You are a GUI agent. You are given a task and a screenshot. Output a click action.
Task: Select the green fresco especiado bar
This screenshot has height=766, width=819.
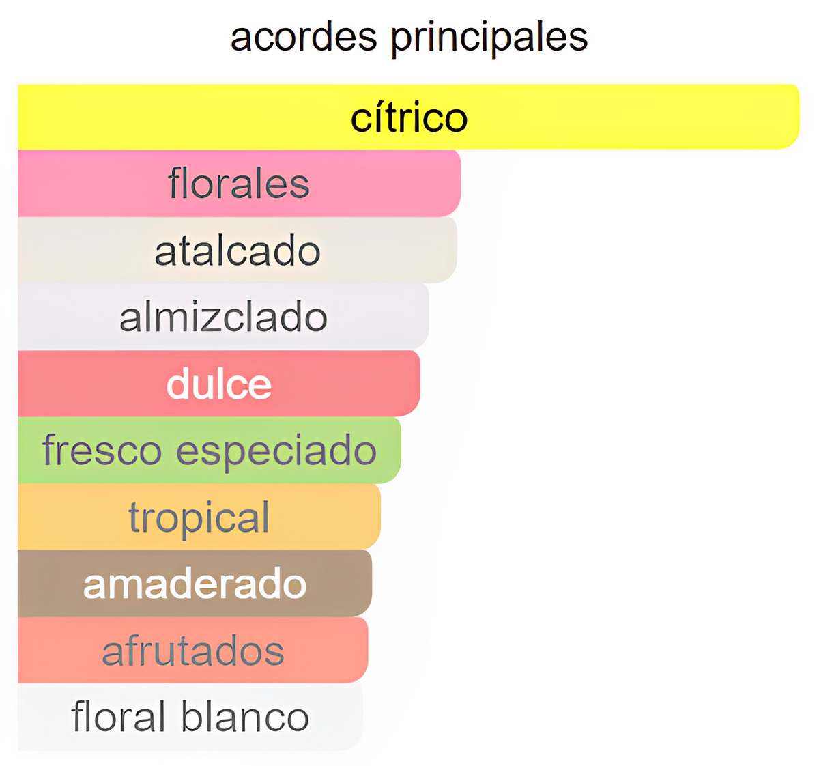click(209, 451)
